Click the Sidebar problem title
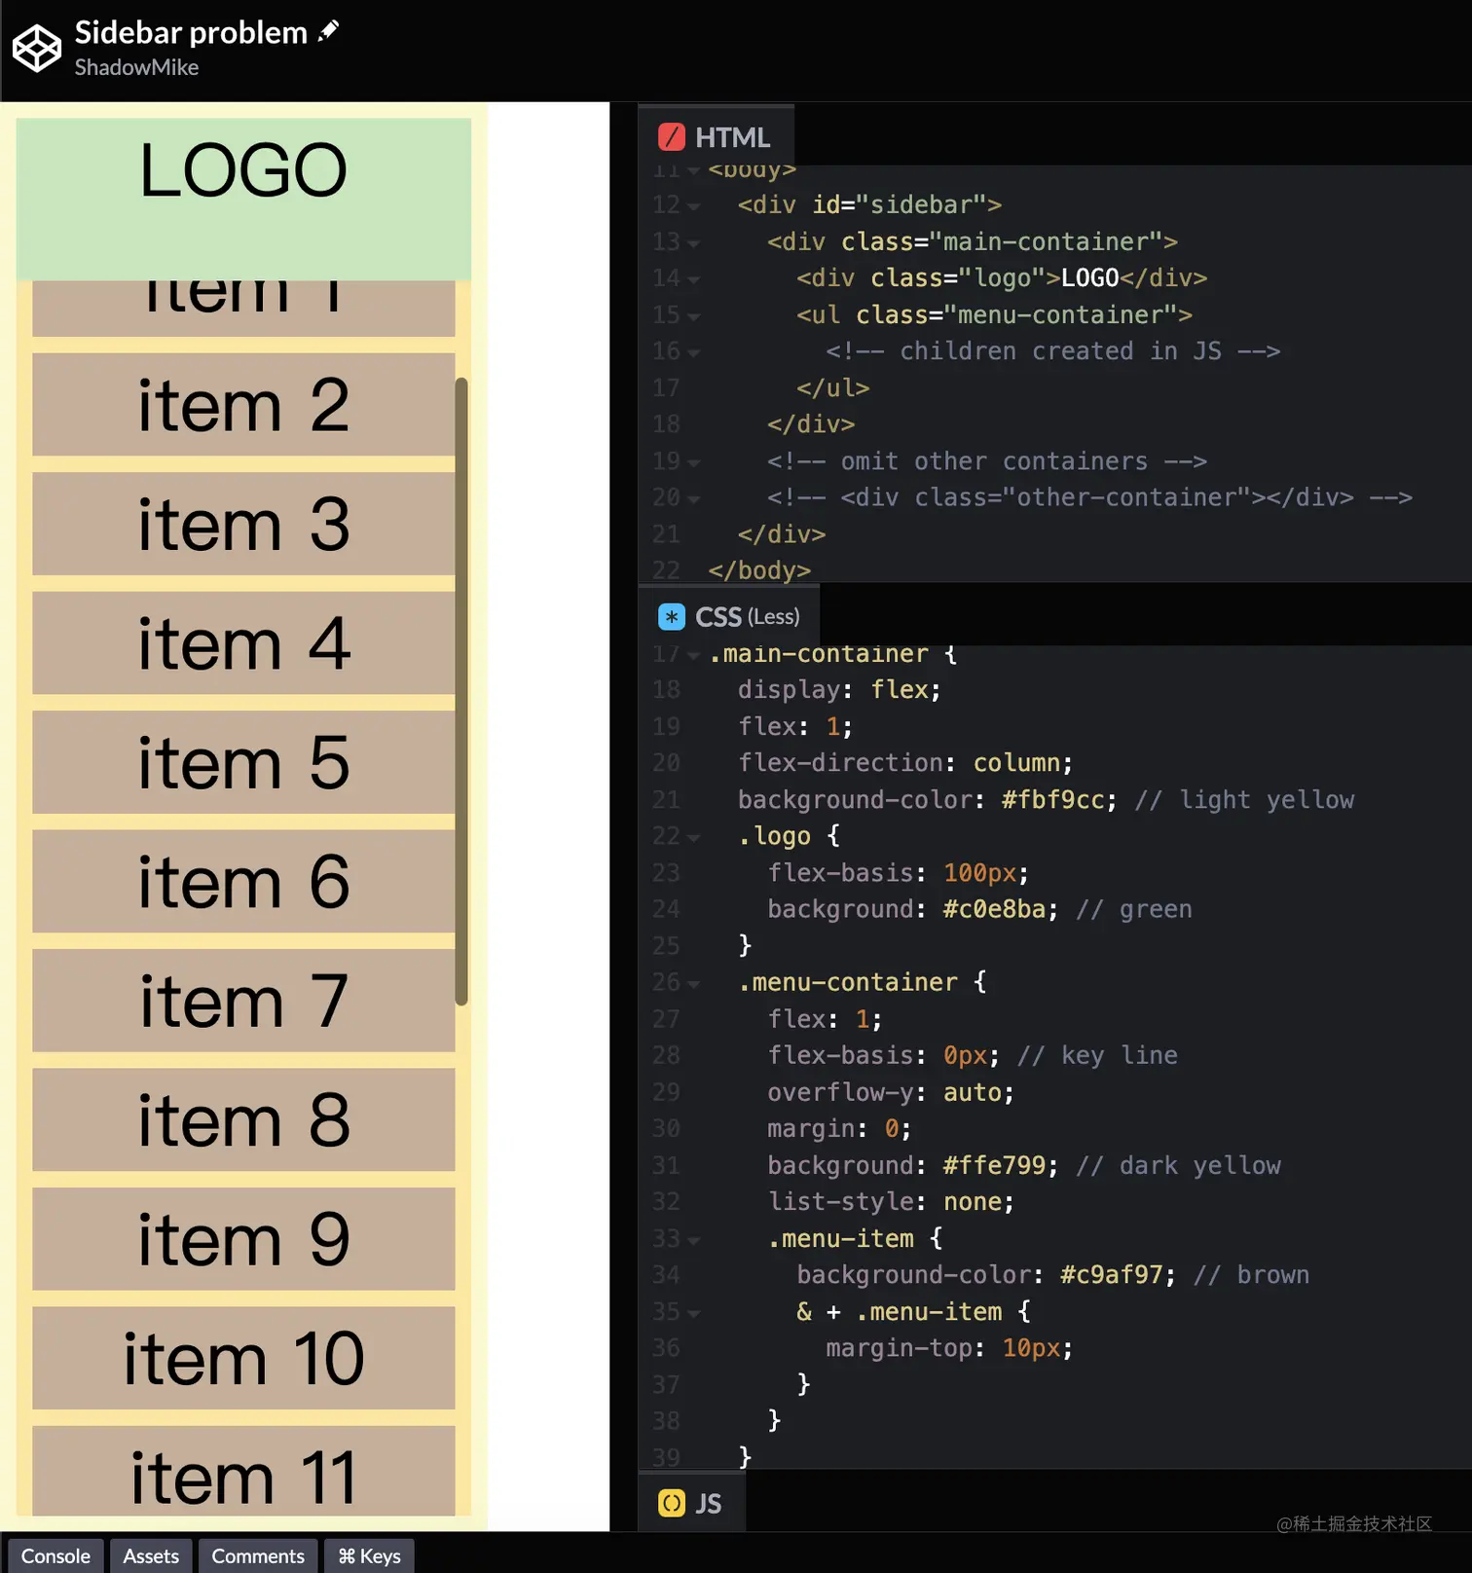Image resolution: width=1472 pixels, height=1573 pixels. pyautogui.click(x=191, y=32)
